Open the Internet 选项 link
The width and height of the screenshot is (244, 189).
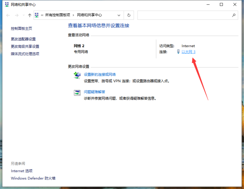[22, 171]
